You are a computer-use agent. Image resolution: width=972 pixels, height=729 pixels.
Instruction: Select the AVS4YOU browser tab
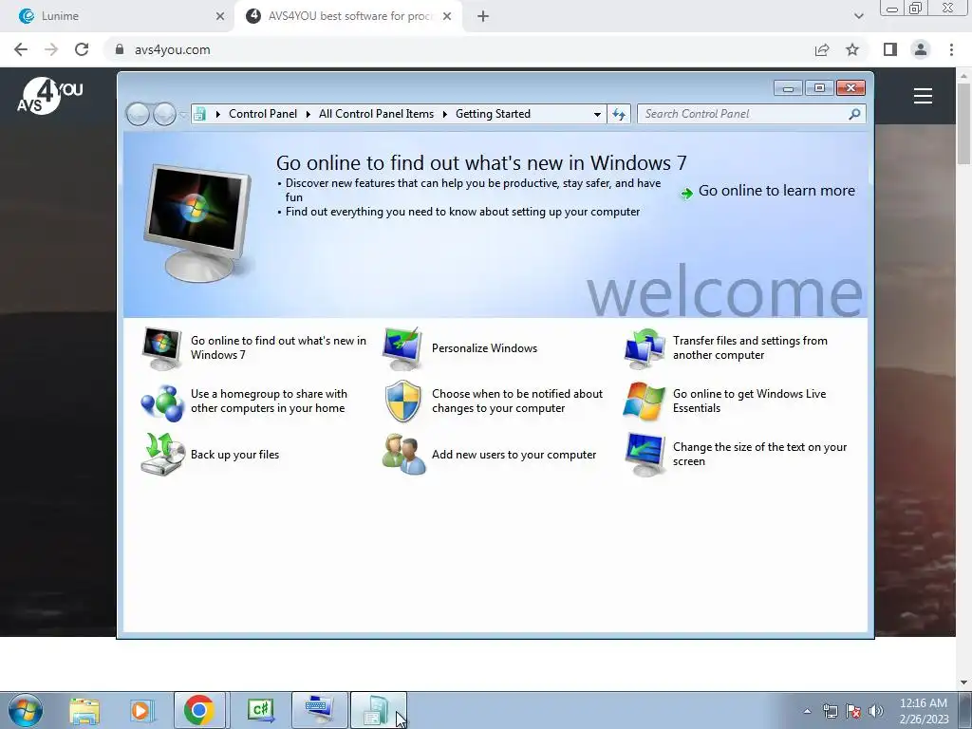click(348, 16)
